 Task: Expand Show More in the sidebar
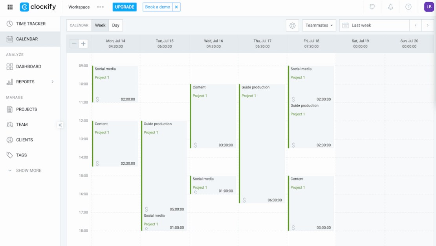click(x=28, y=171)
